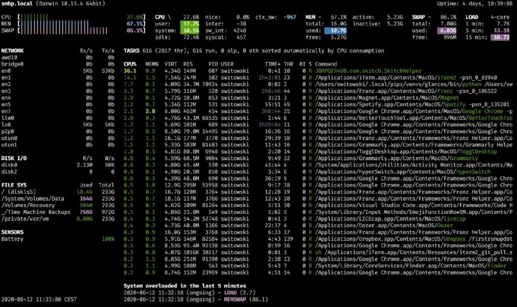Click the NETWORK section header

pos(12,51)
